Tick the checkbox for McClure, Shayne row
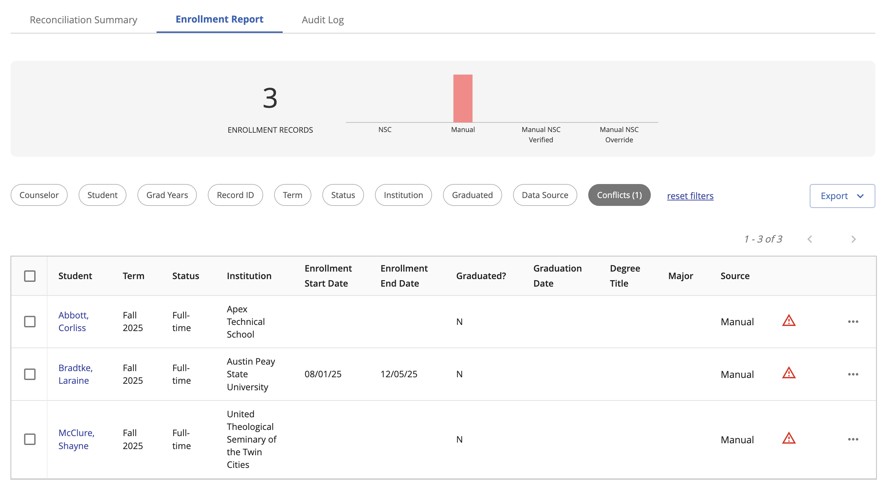 [x=30, y=439]
